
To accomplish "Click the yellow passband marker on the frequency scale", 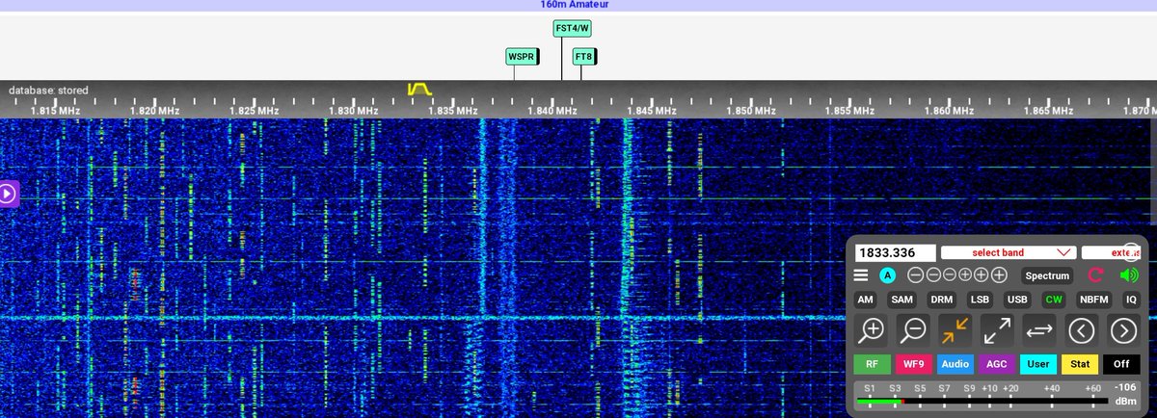I will tap(419, 90).
